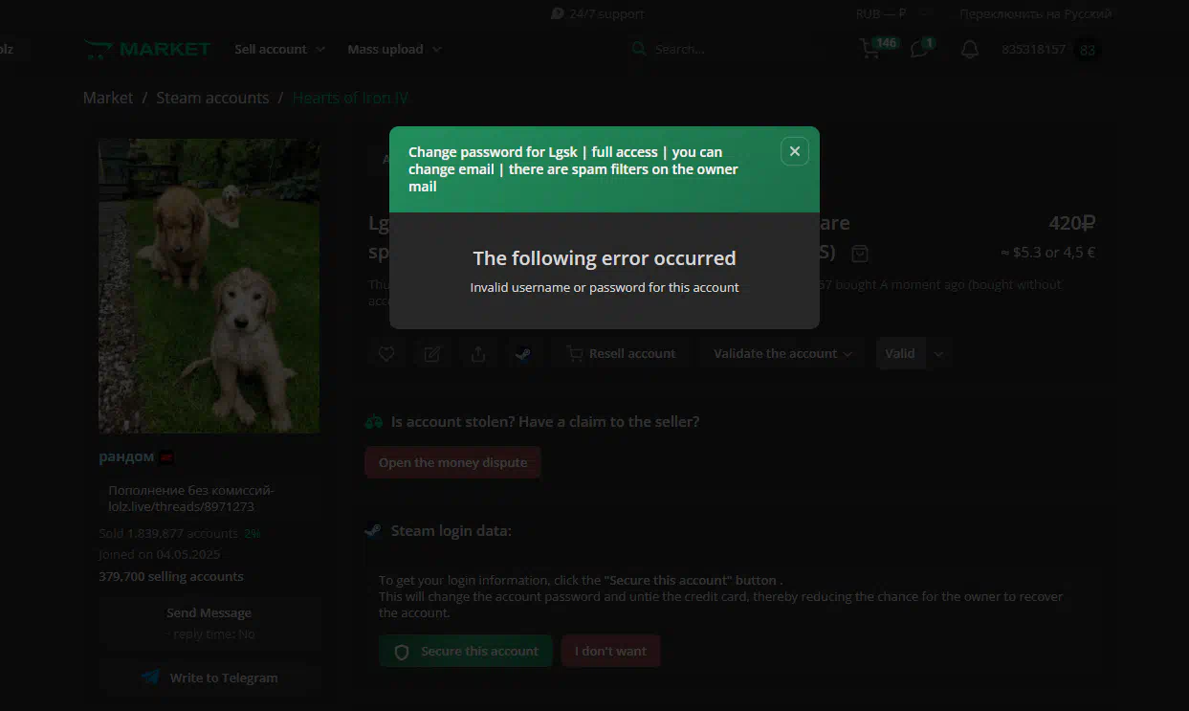This screenshot has height=711, width=1189.
Task: Open username 835318157 profile menu
Action: [1033, 50]
